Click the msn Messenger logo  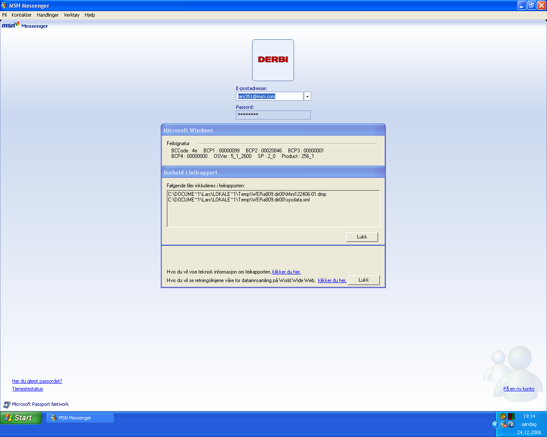pyautogui.click(x=25, y=26)
